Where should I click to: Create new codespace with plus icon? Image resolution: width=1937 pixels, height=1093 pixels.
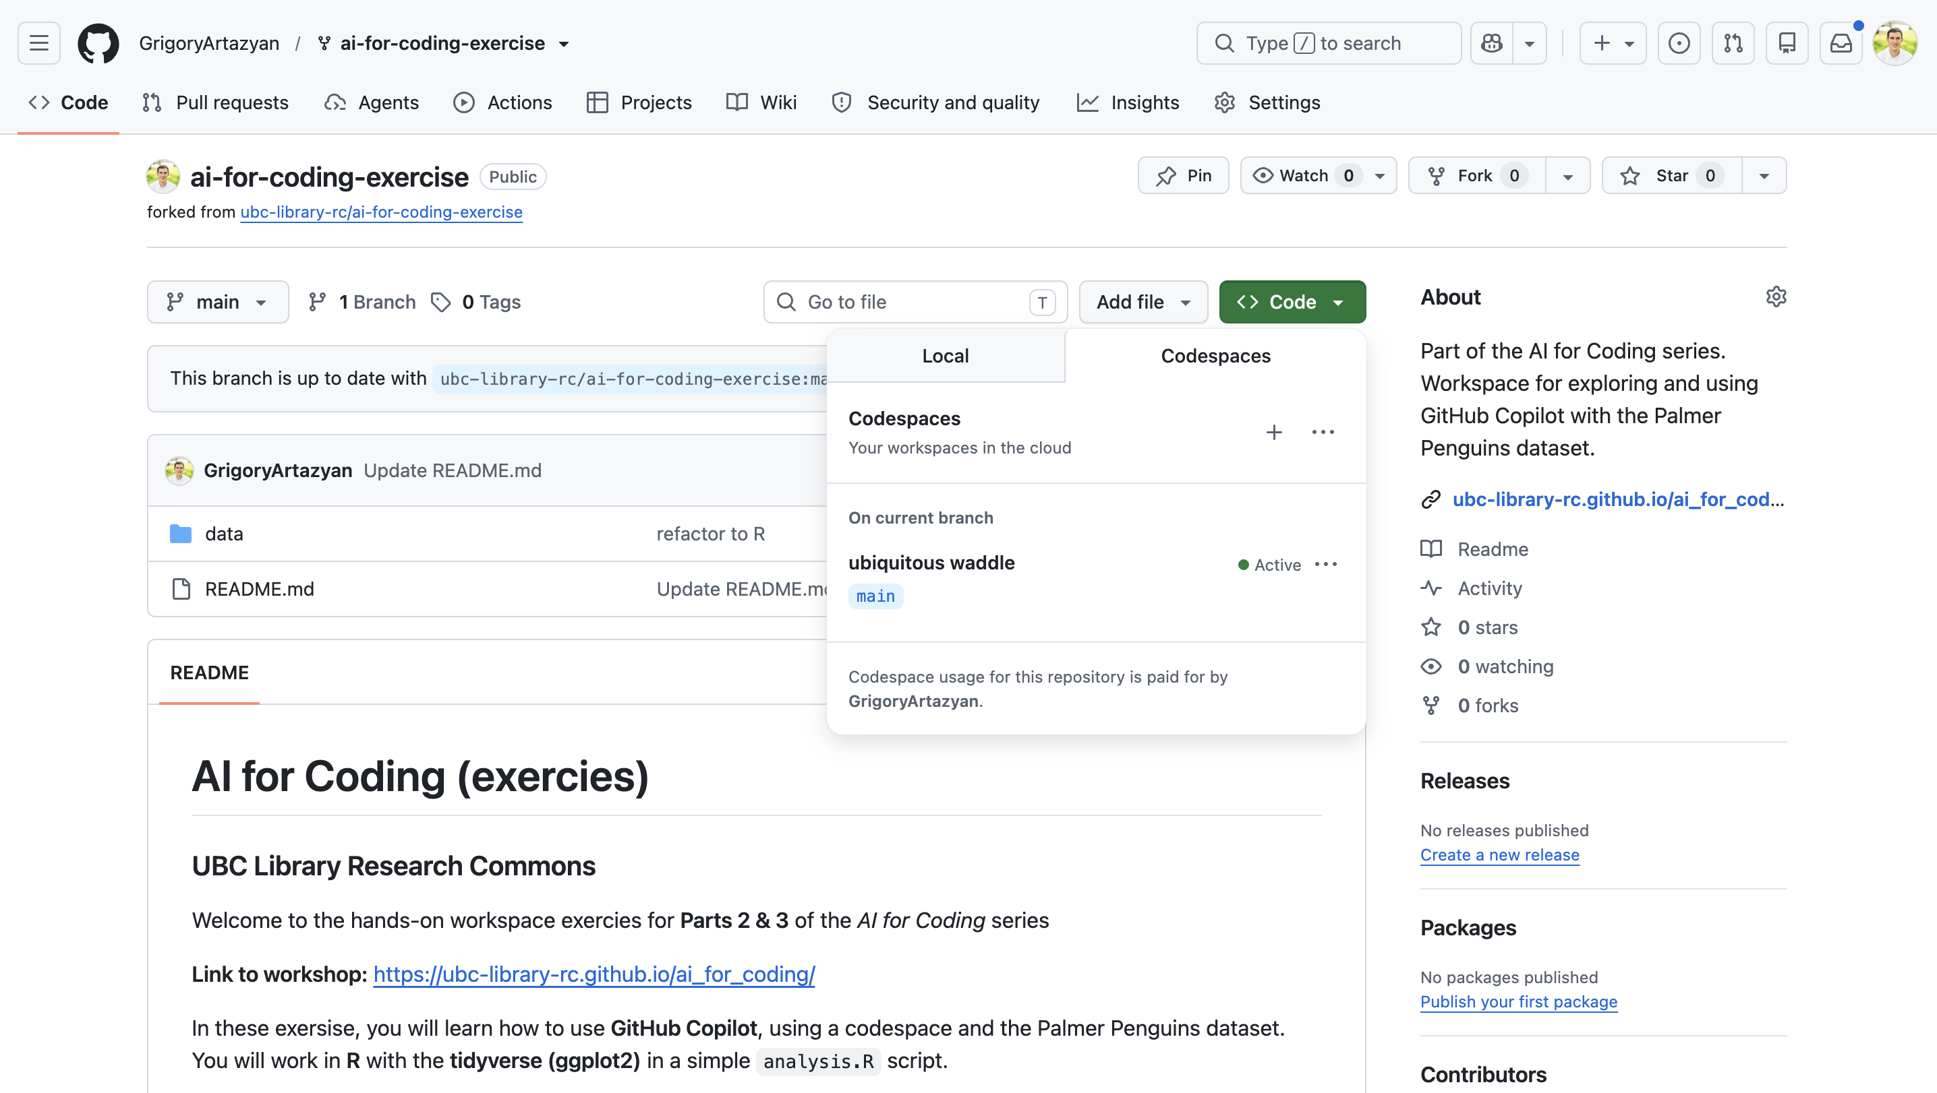tap(1274, 432)
